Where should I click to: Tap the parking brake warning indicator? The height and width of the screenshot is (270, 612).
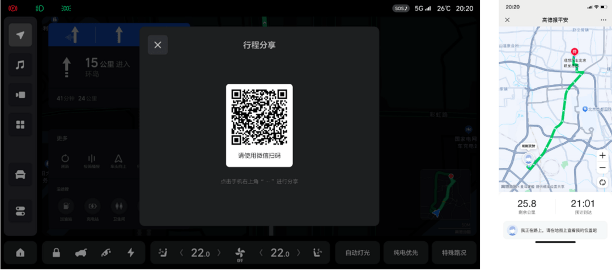(13, 8)
